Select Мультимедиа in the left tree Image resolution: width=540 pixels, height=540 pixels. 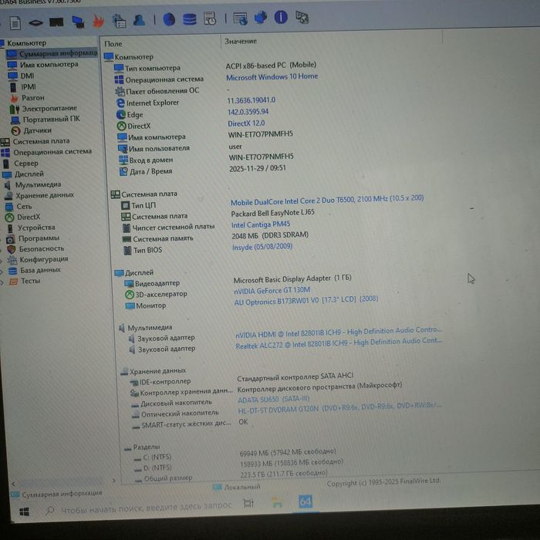[38, 184]
